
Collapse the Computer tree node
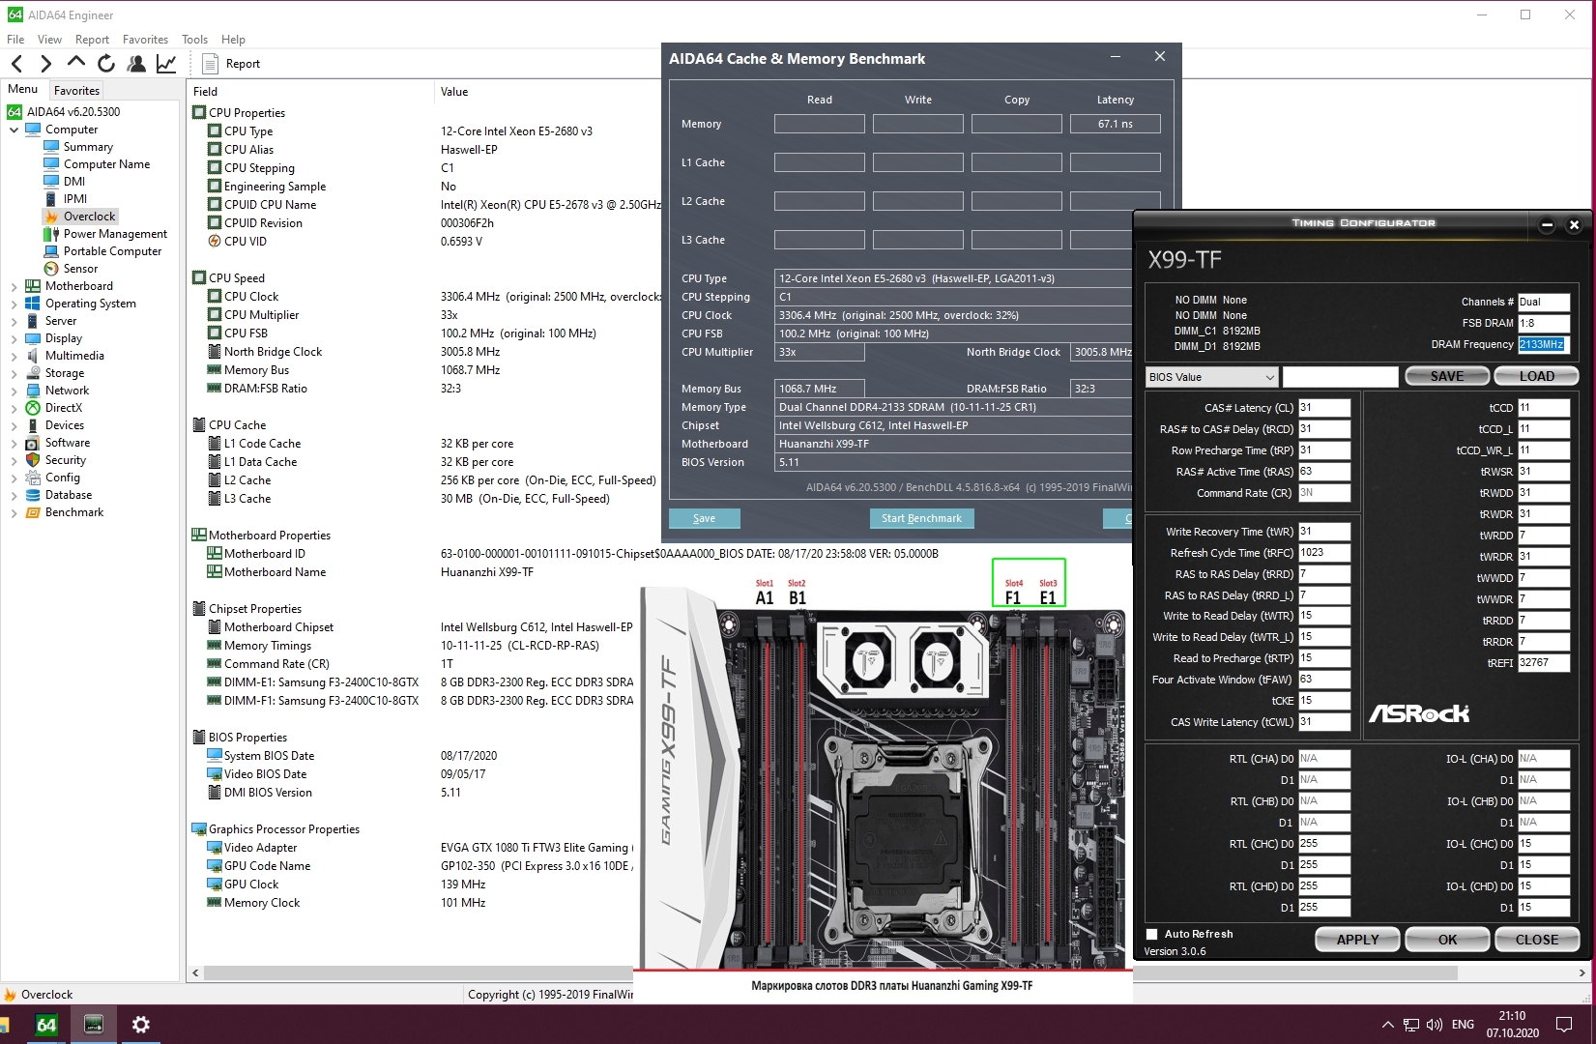point(15,130)
